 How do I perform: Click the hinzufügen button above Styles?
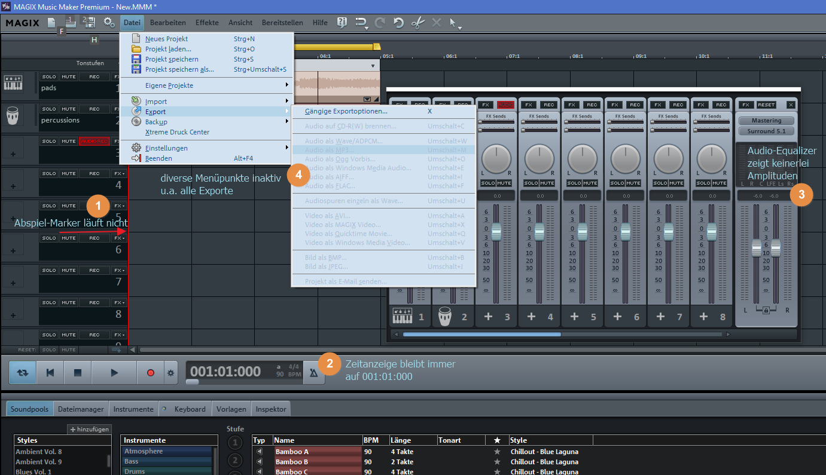coord(89,429)
